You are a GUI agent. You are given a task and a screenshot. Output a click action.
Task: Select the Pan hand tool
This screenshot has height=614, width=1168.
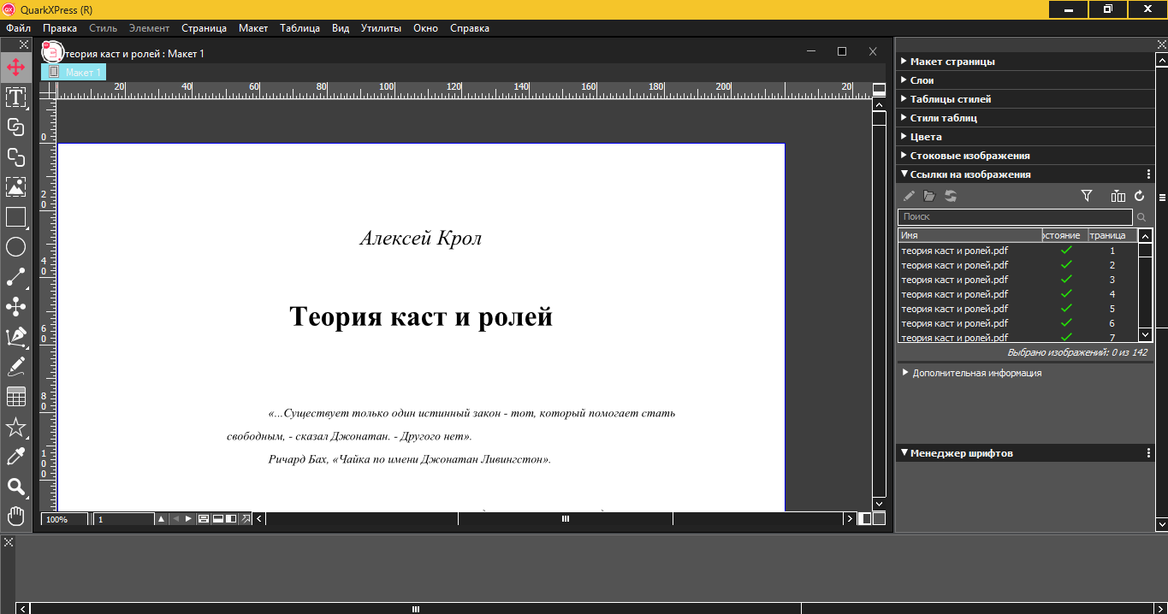(15, 516)
